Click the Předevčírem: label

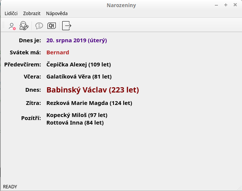[x=23, y=65]
